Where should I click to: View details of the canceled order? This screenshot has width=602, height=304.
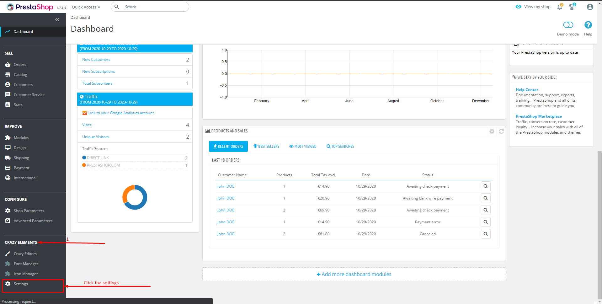pyautogui.click(x=485, y=234)
